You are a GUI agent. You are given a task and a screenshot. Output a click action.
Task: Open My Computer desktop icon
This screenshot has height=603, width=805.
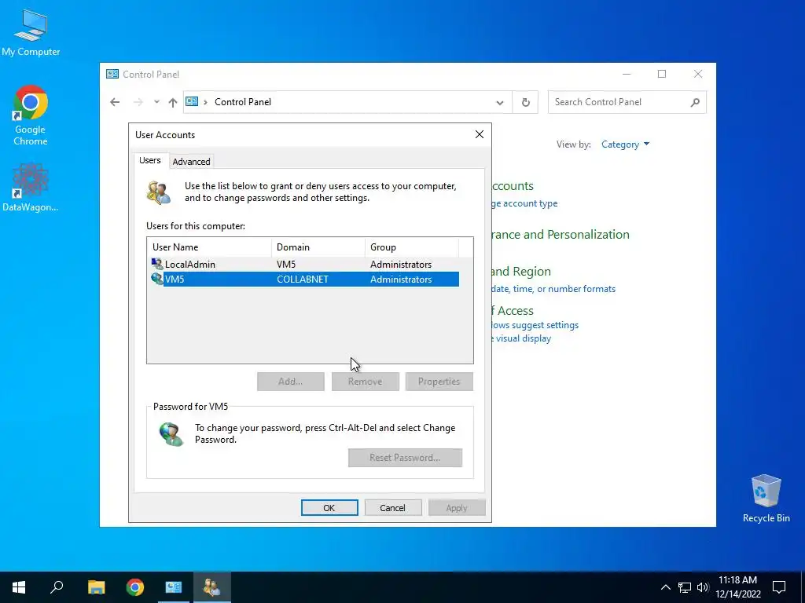(31, 33)
